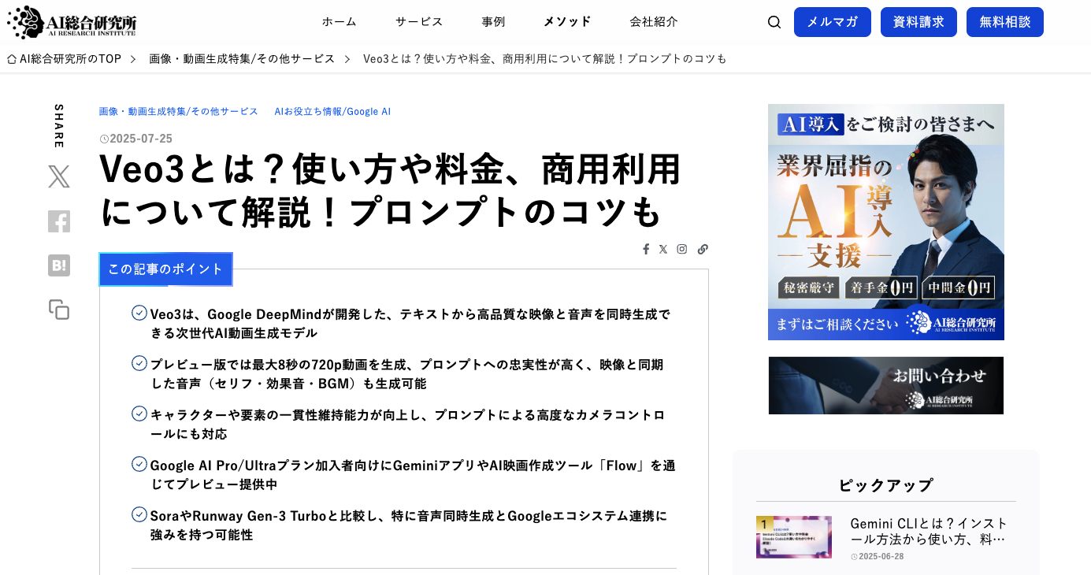Click the home icon in breadcrumb
This screenshot has width=1091, height=575.
pyautogui.click(x=12, y=59)
